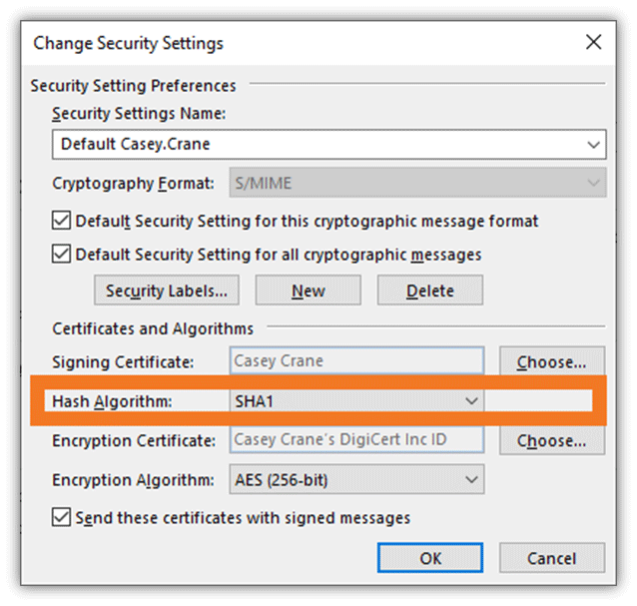The height and width of the screenshot is (606, 637).
Task: Open the Cryptography Format dropdown
Action: (x=594, y=184)
